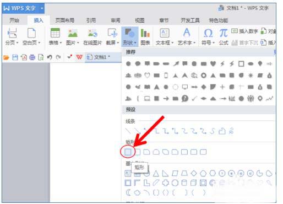Select the question mark shape in 推荐

coord(185,99)
